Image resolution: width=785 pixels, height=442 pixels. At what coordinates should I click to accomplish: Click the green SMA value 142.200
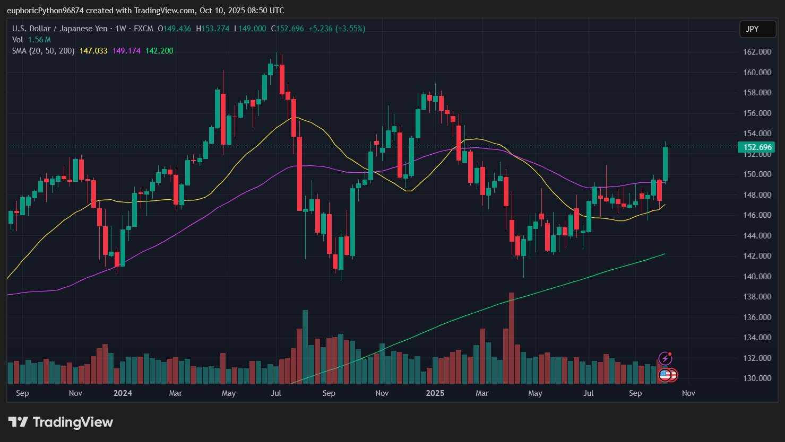[159, 51]
